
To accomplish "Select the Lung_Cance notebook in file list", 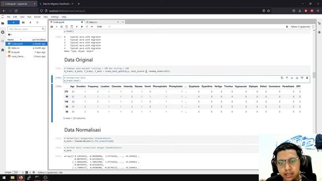I will [x=27, y=56].
